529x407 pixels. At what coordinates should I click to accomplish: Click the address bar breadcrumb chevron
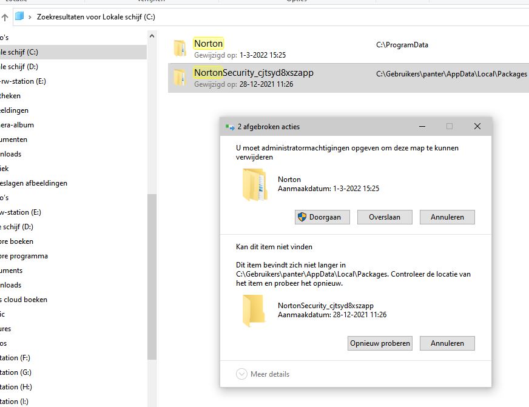pos(30,17)
